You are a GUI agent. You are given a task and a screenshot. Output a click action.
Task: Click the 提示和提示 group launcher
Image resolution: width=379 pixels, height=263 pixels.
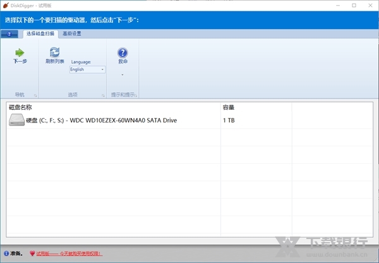136,95
